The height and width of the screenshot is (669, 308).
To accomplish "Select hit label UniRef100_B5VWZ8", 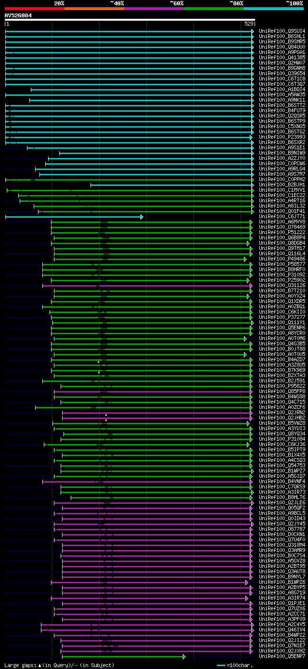I will click(x=282, y=423).
